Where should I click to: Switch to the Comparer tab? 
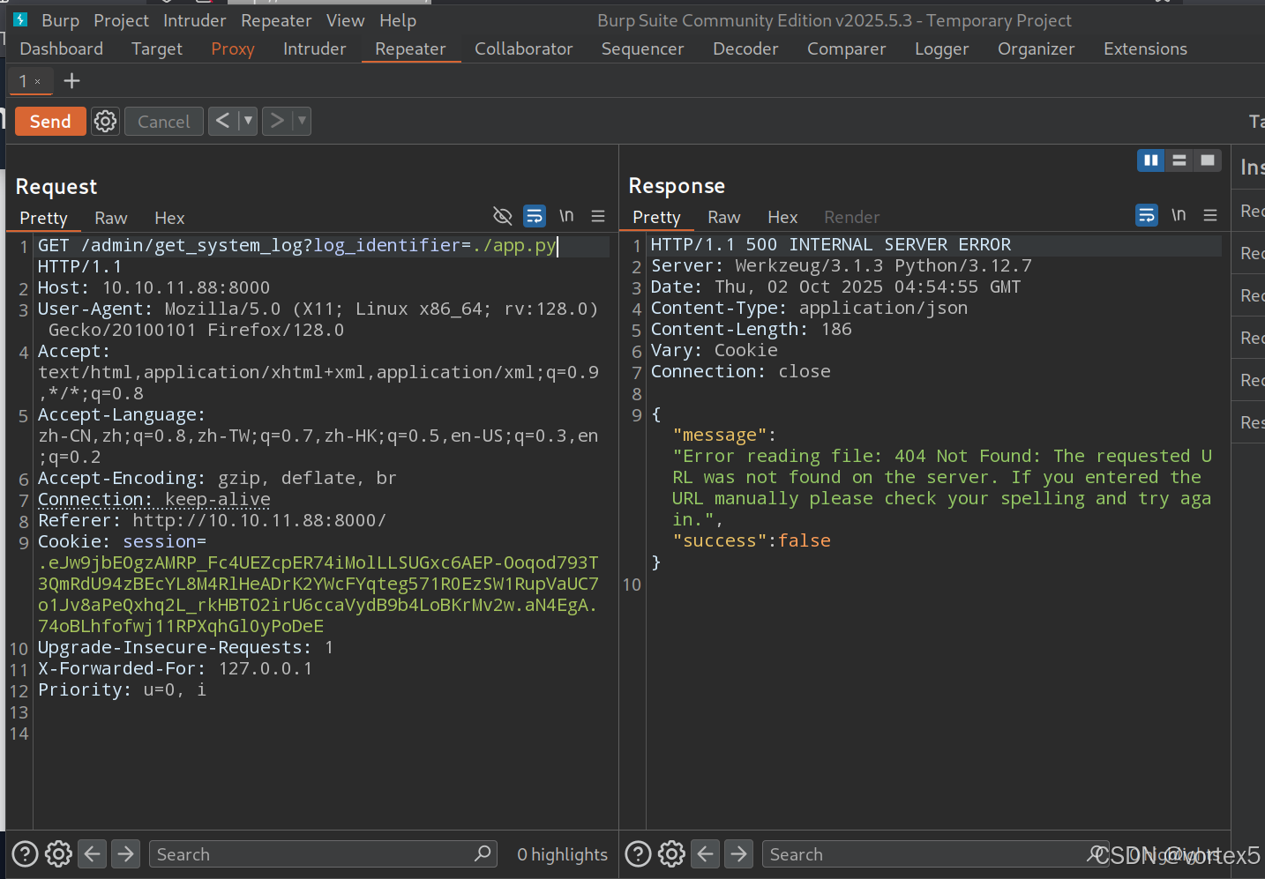tap(846, 48)
